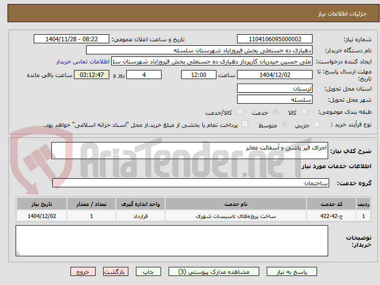Click the جزئیات اطلاعات نیاز header title
The height and width of the screenshot is (285, 380).
point(342,14)
